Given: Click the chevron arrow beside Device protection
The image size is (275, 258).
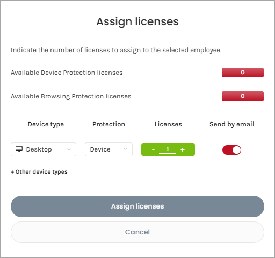Looking at the screenshot, I should point(125,149).
